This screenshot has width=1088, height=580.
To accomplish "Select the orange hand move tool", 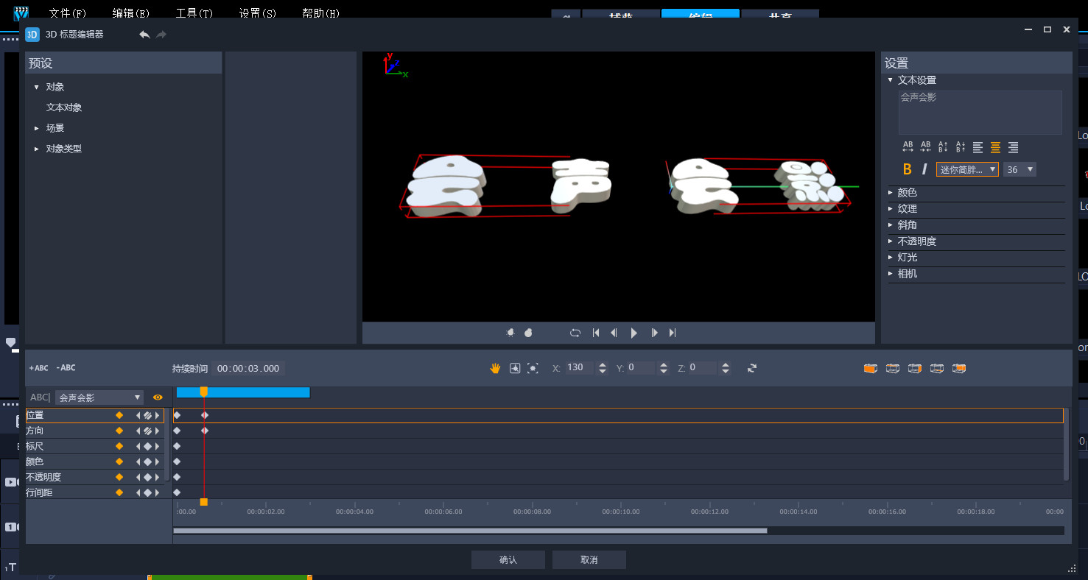I will pyautogui.click(x=496, y=368).
